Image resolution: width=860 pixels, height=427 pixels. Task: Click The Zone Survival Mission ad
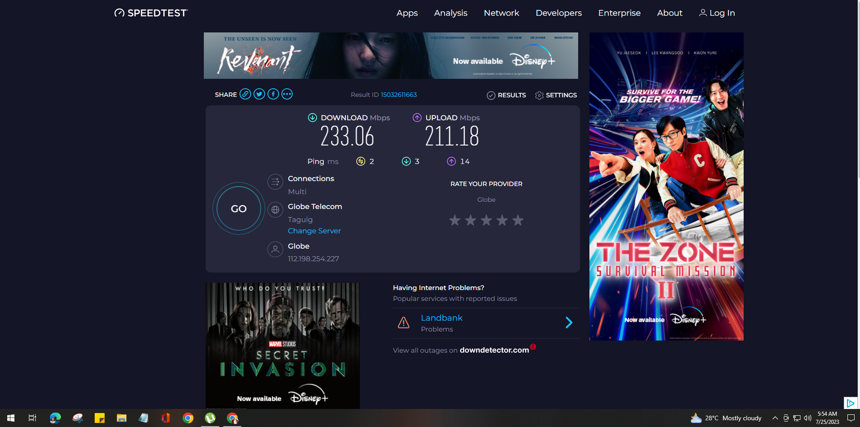point(667,186)
